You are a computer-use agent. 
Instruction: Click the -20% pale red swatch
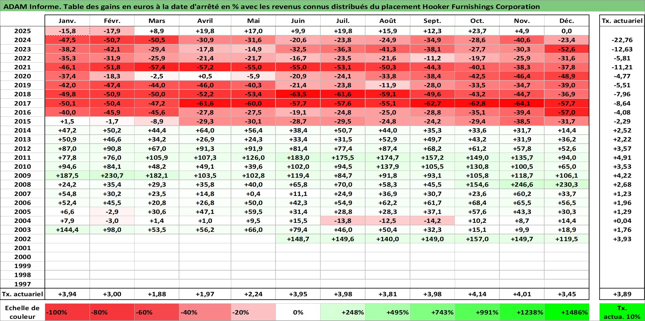click(x=253, y=312)
